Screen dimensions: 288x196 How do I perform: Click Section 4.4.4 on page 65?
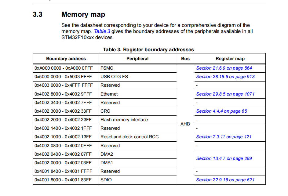(x=221, y=111)
